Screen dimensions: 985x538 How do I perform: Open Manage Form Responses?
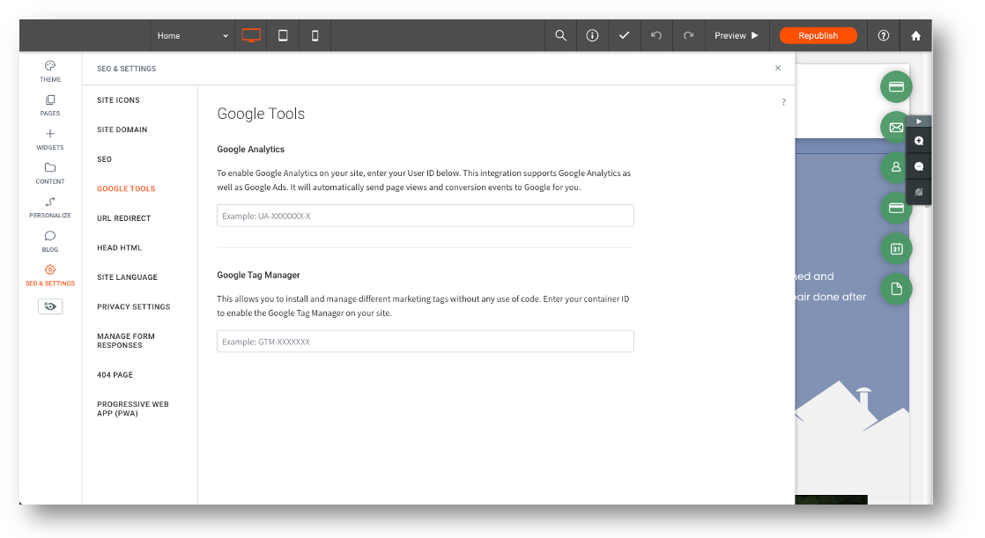click(x=126, y=341)
